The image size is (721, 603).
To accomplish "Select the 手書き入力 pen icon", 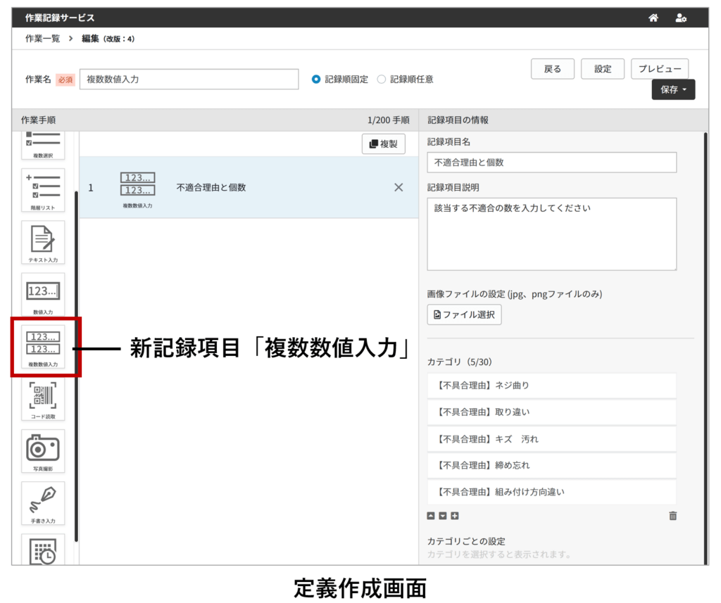I will [x=43, y=502].
